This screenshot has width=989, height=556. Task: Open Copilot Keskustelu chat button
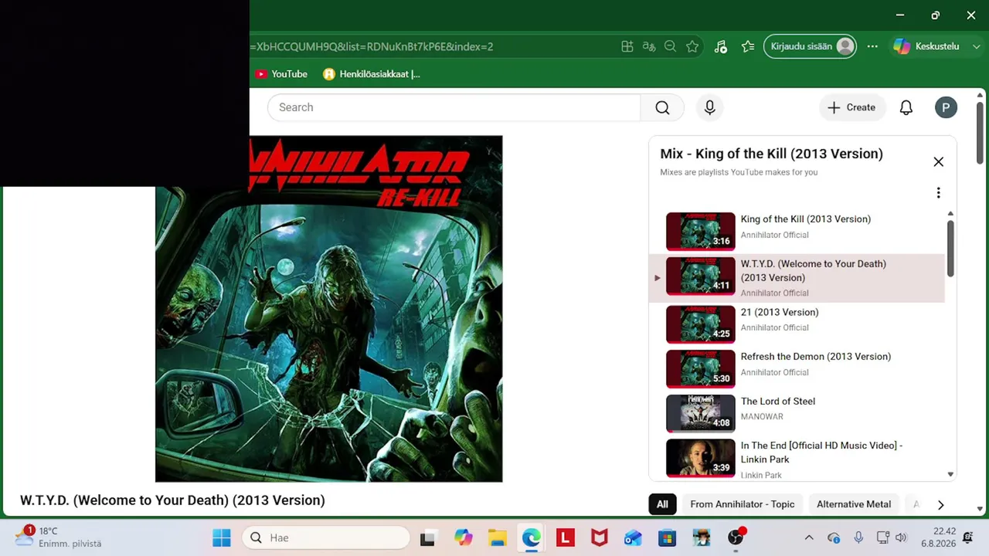click(x=926, y=46)
